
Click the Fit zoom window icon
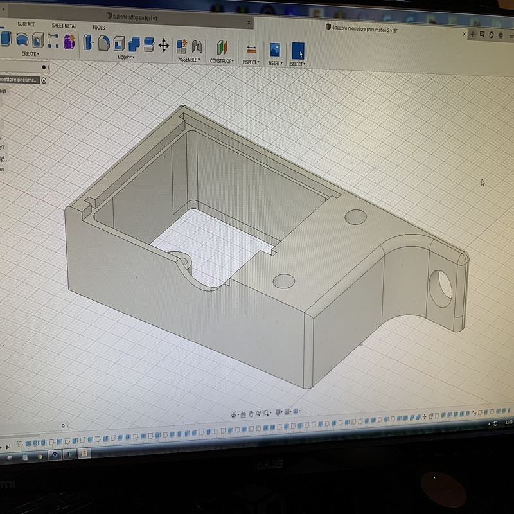pyautogui.click(x=267, y=412)
